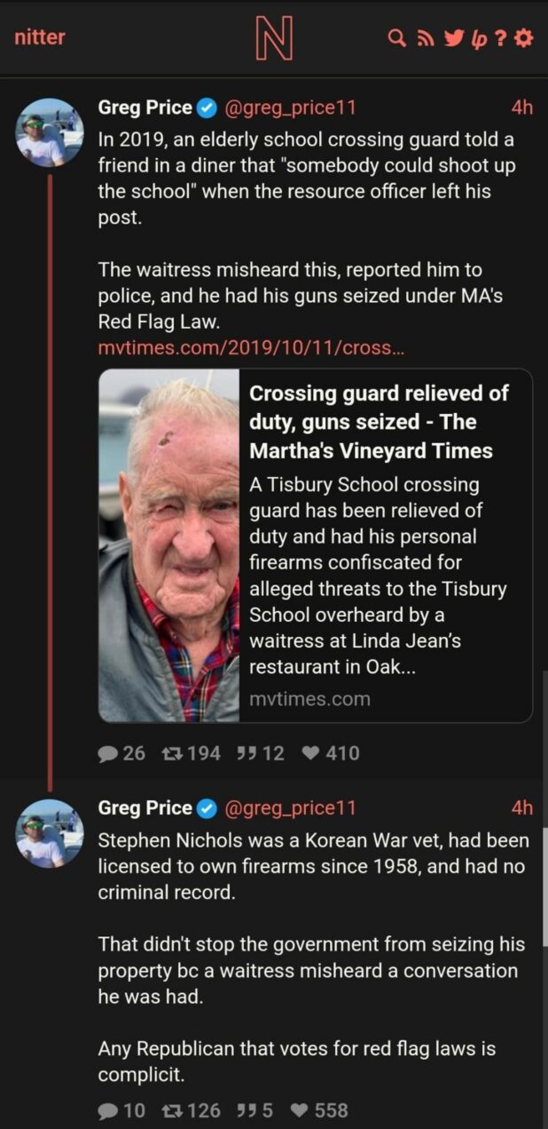The image size is (548, 1129).
Task: Click the "nitter" home text link
Action: pyautogui.click(x=40, y=37)
